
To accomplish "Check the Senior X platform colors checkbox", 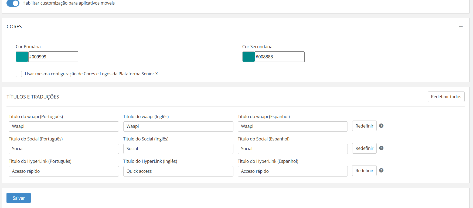I will [x=19, y=74].
